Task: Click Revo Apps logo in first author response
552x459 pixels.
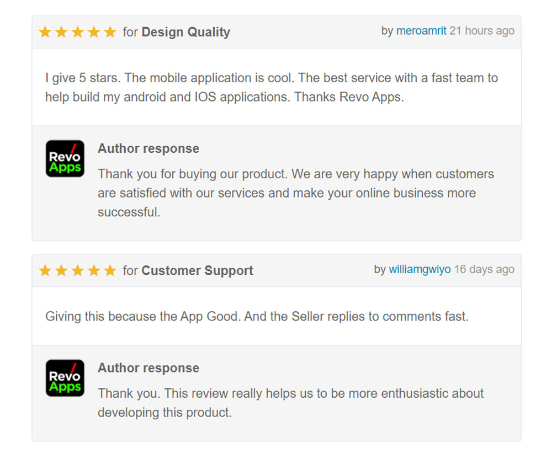Action: [x=65, y=159]
